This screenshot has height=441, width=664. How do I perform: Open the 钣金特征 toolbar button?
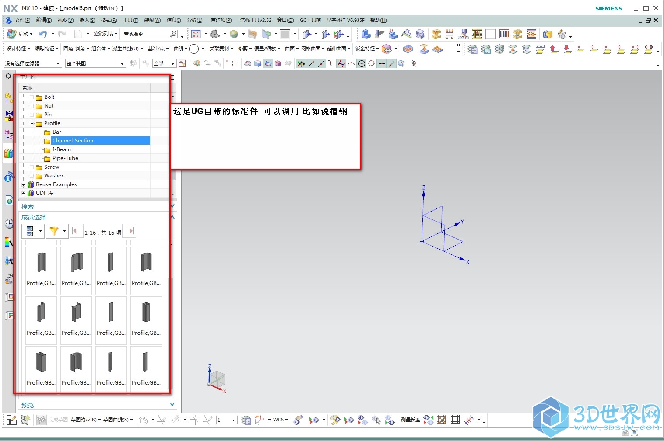coord(367,49)
